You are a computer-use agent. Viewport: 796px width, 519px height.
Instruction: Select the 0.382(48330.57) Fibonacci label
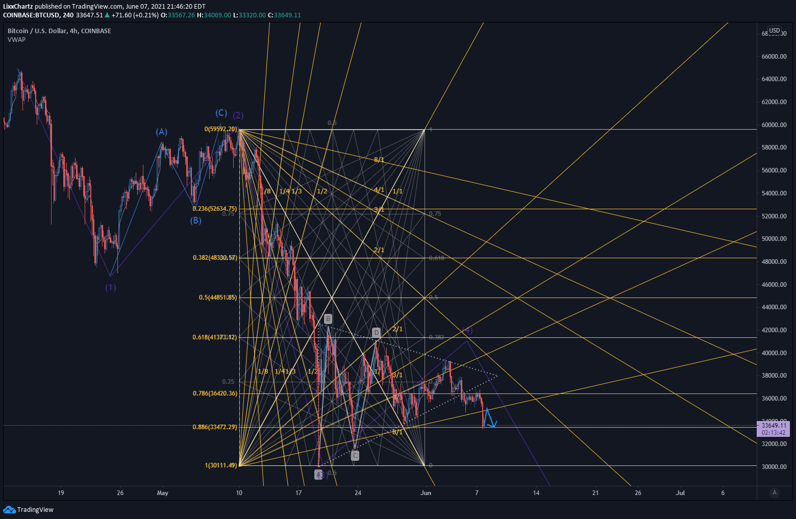click(215, 258)
